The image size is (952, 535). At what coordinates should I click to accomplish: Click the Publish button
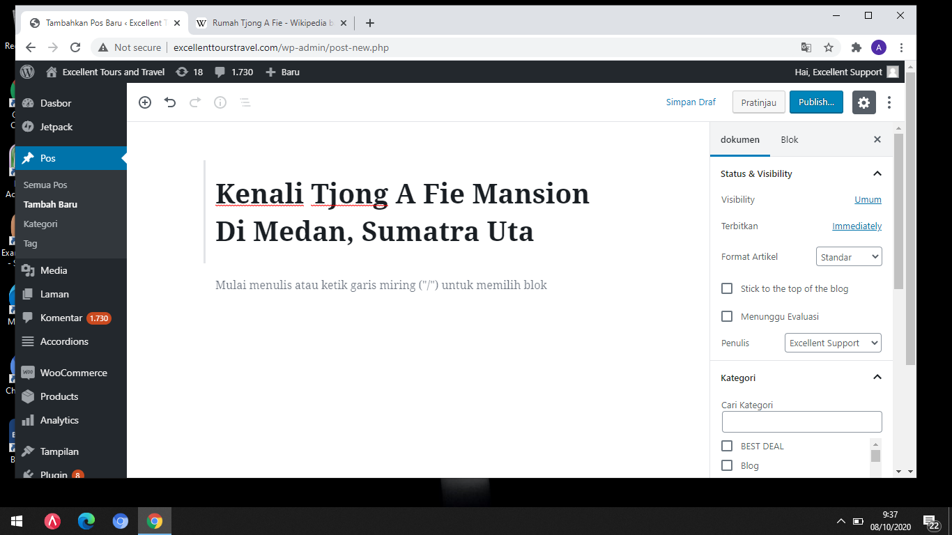coord(816,102)
